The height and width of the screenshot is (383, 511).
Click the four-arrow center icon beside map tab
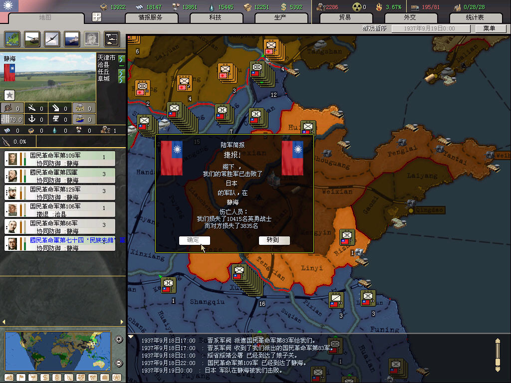tap(97, 17)
